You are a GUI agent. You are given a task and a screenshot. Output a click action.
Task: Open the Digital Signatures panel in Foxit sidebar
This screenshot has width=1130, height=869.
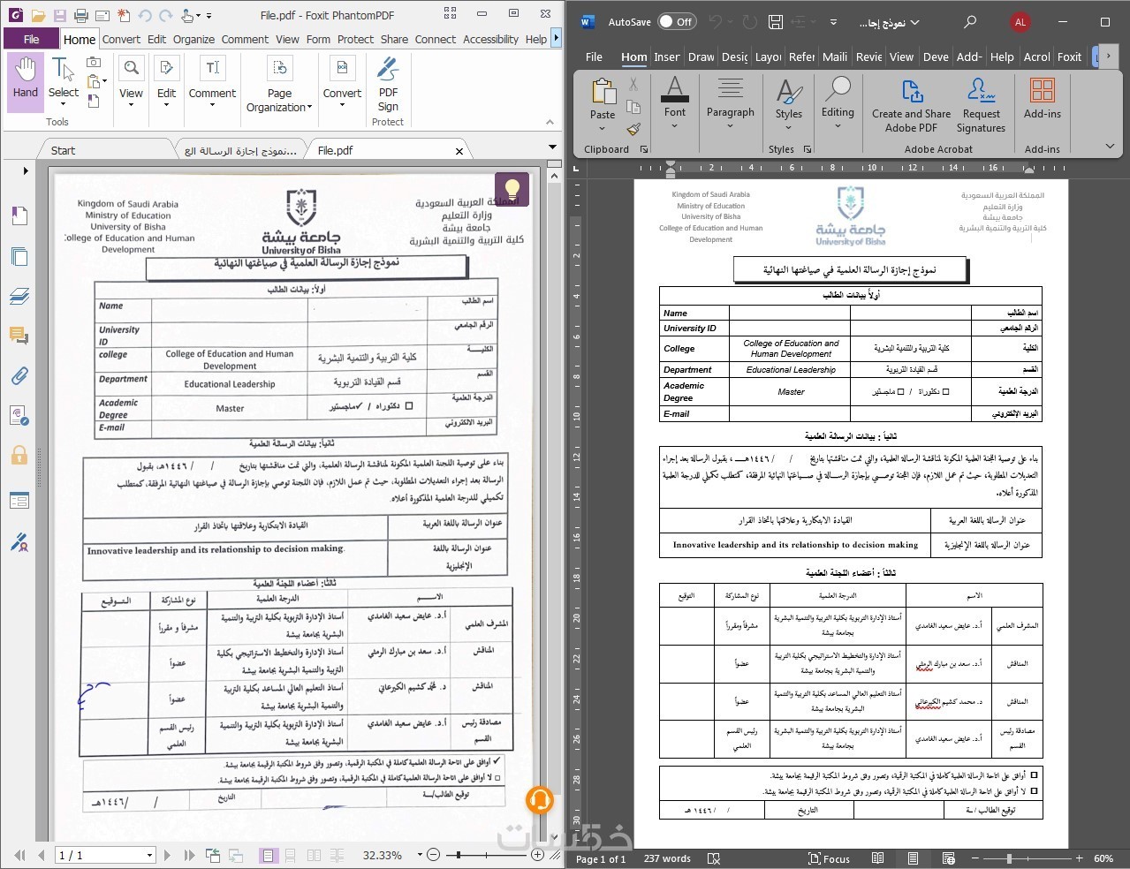click(19, 542)
